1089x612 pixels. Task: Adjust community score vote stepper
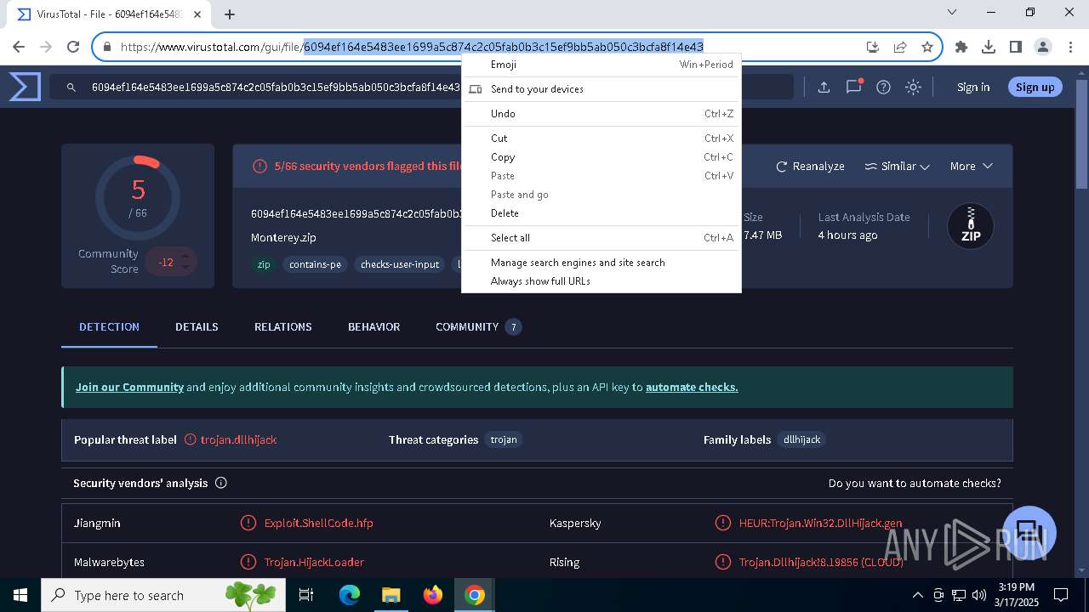click(x=185, y=262)
